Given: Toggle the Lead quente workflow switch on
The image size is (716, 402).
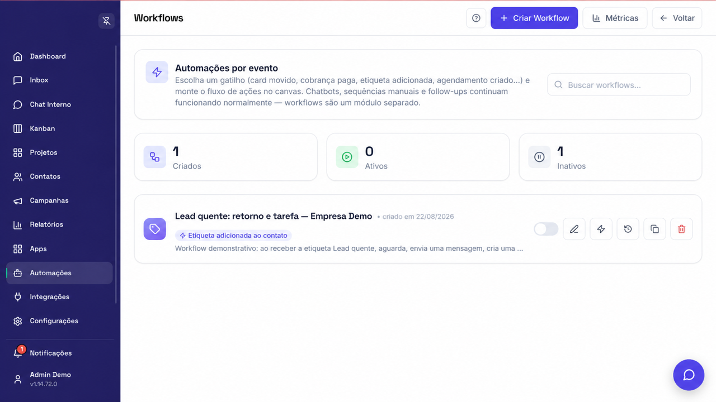Looking at the screenshot, I should pyautogui.click(x=546, y=229).
